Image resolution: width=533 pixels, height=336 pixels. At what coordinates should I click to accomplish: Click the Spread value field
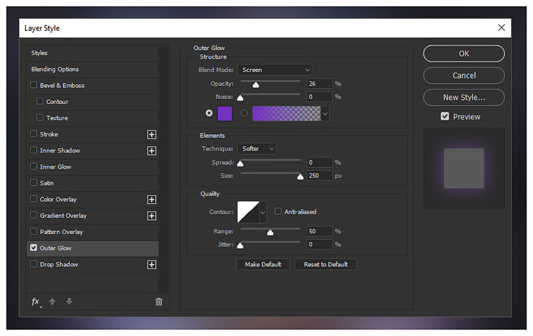320,162
